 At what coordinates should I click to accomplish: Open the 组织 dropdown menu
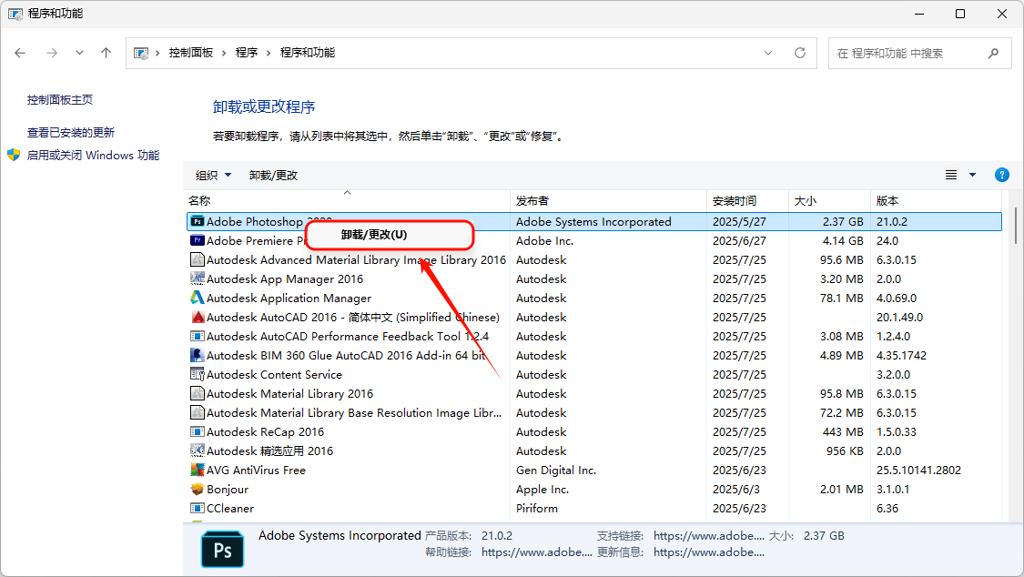click(214, 175)
